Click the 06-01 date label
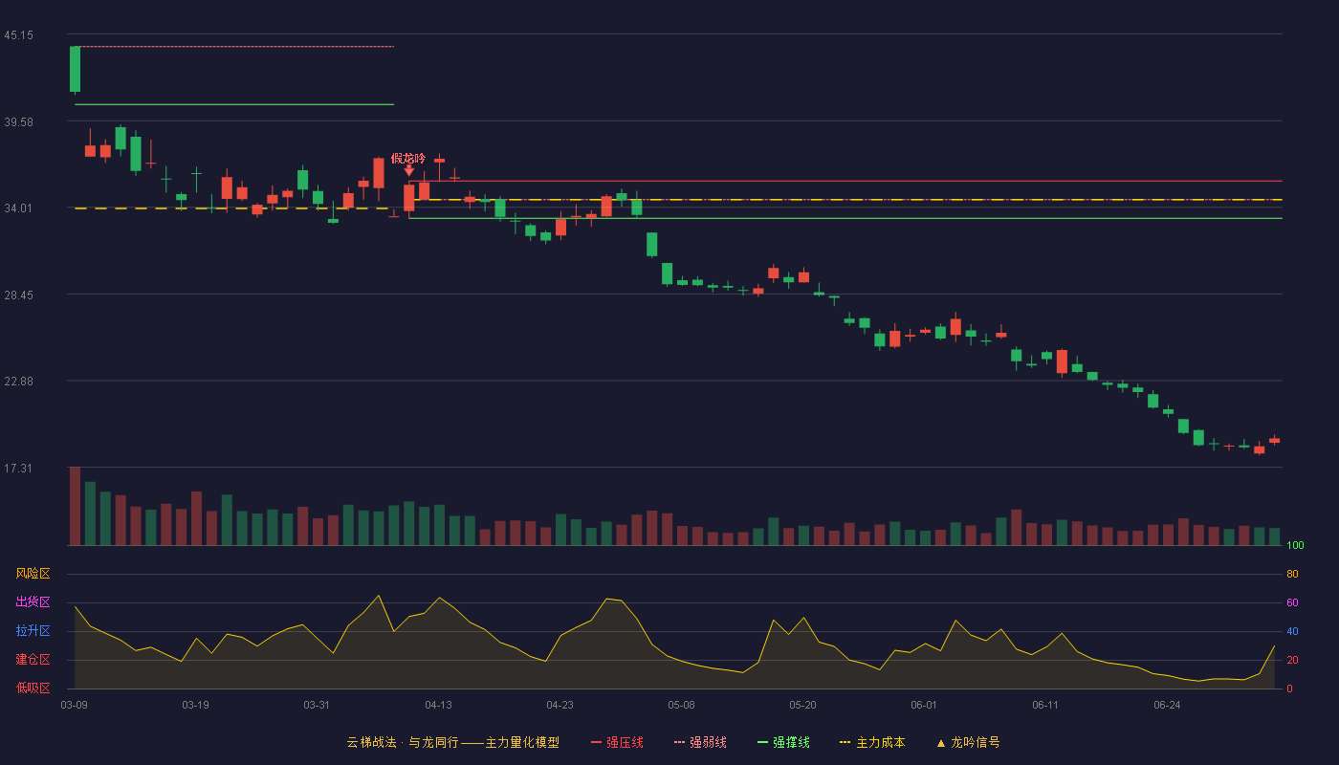1339x765 pixels. [924, 705]
